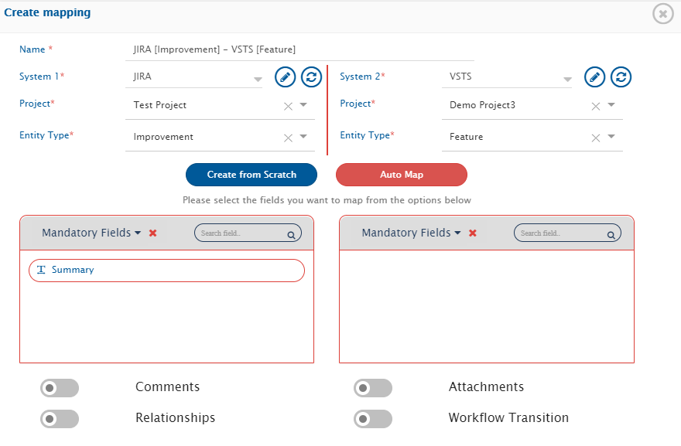
Task: Click the red Auto Map button
Action: pyautogui.click(x=401, y=175)
